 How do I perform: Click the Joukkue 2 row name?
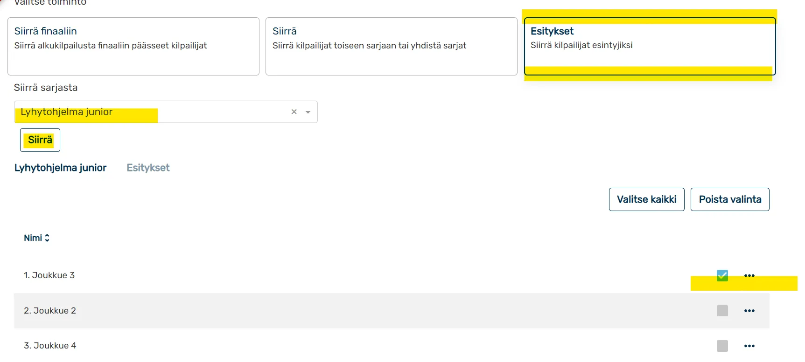pyautogui.click(x=50, y=311)
